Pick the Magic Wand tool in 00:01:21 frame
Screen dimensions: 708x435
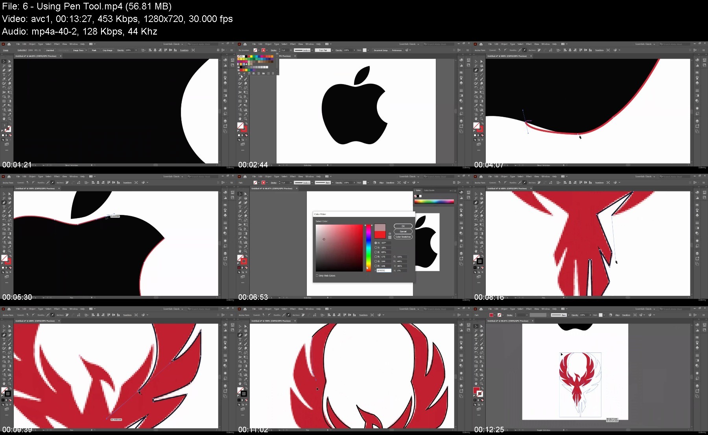click(x=4, y=66)
